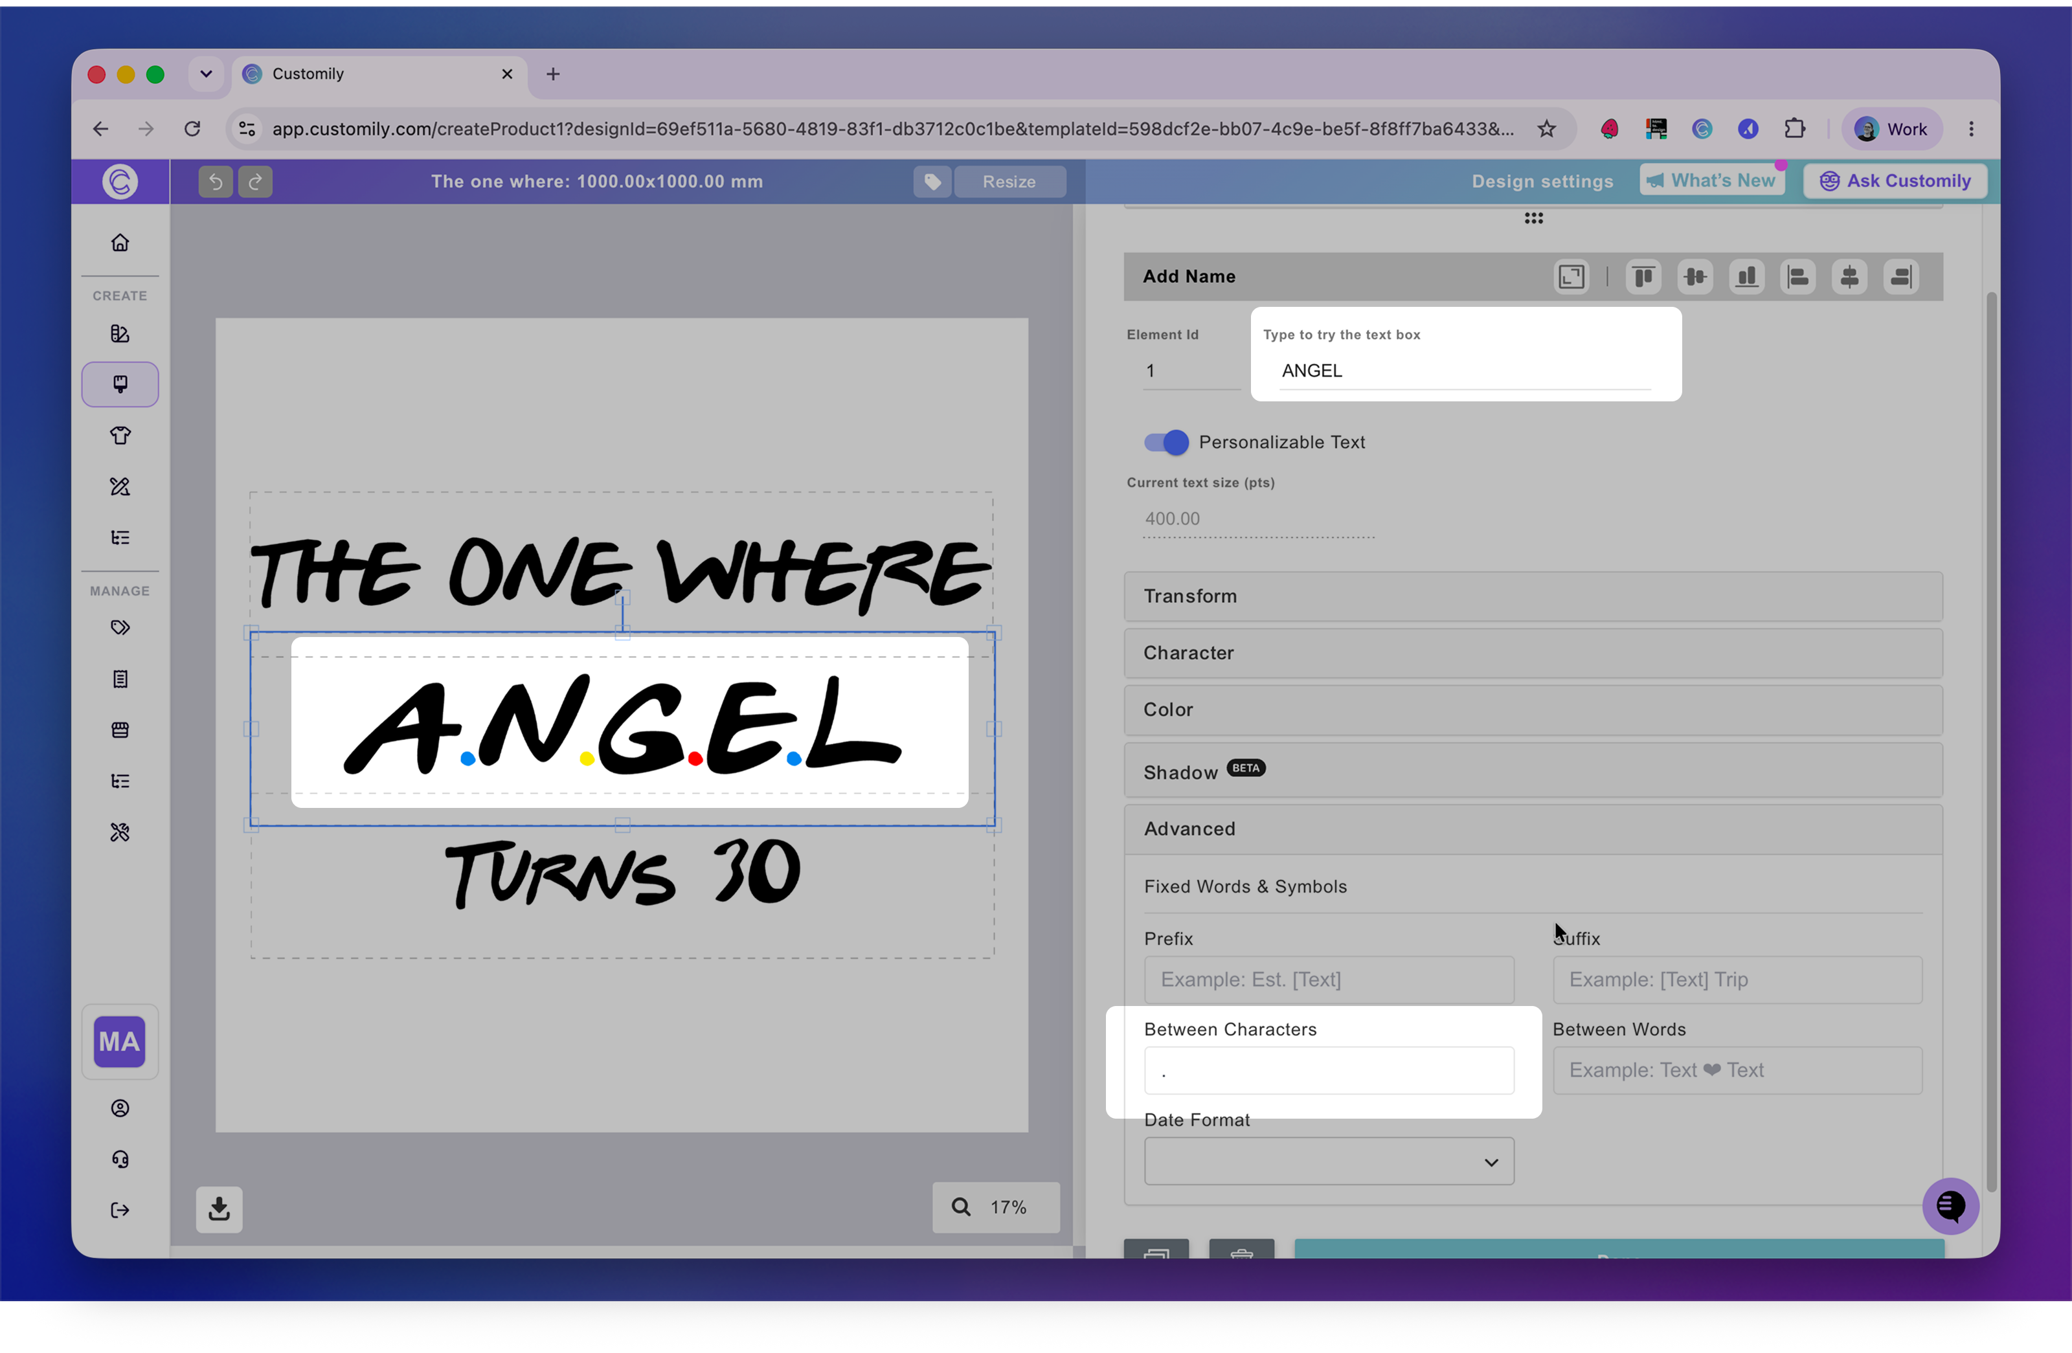Collapse the Advanced section

pos(1533,829)
